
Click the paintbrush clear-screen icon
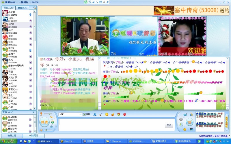coord(101,114)
